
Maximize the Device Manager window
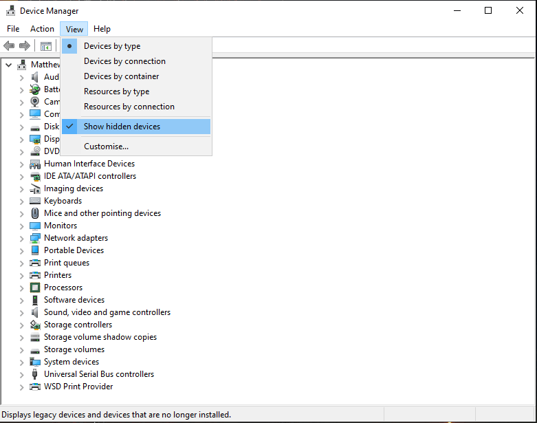(488, 10)
